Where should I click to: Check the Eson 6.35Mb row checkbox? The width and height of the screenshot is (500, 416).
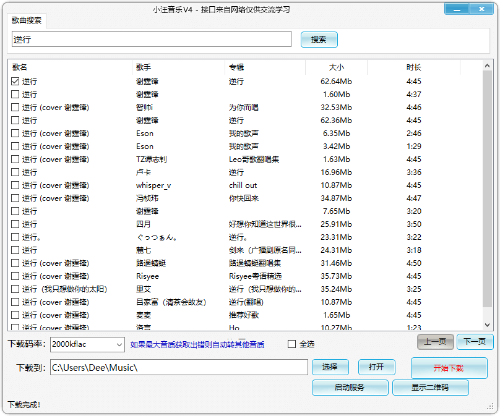pyautogui.click(x=15, y=133)
